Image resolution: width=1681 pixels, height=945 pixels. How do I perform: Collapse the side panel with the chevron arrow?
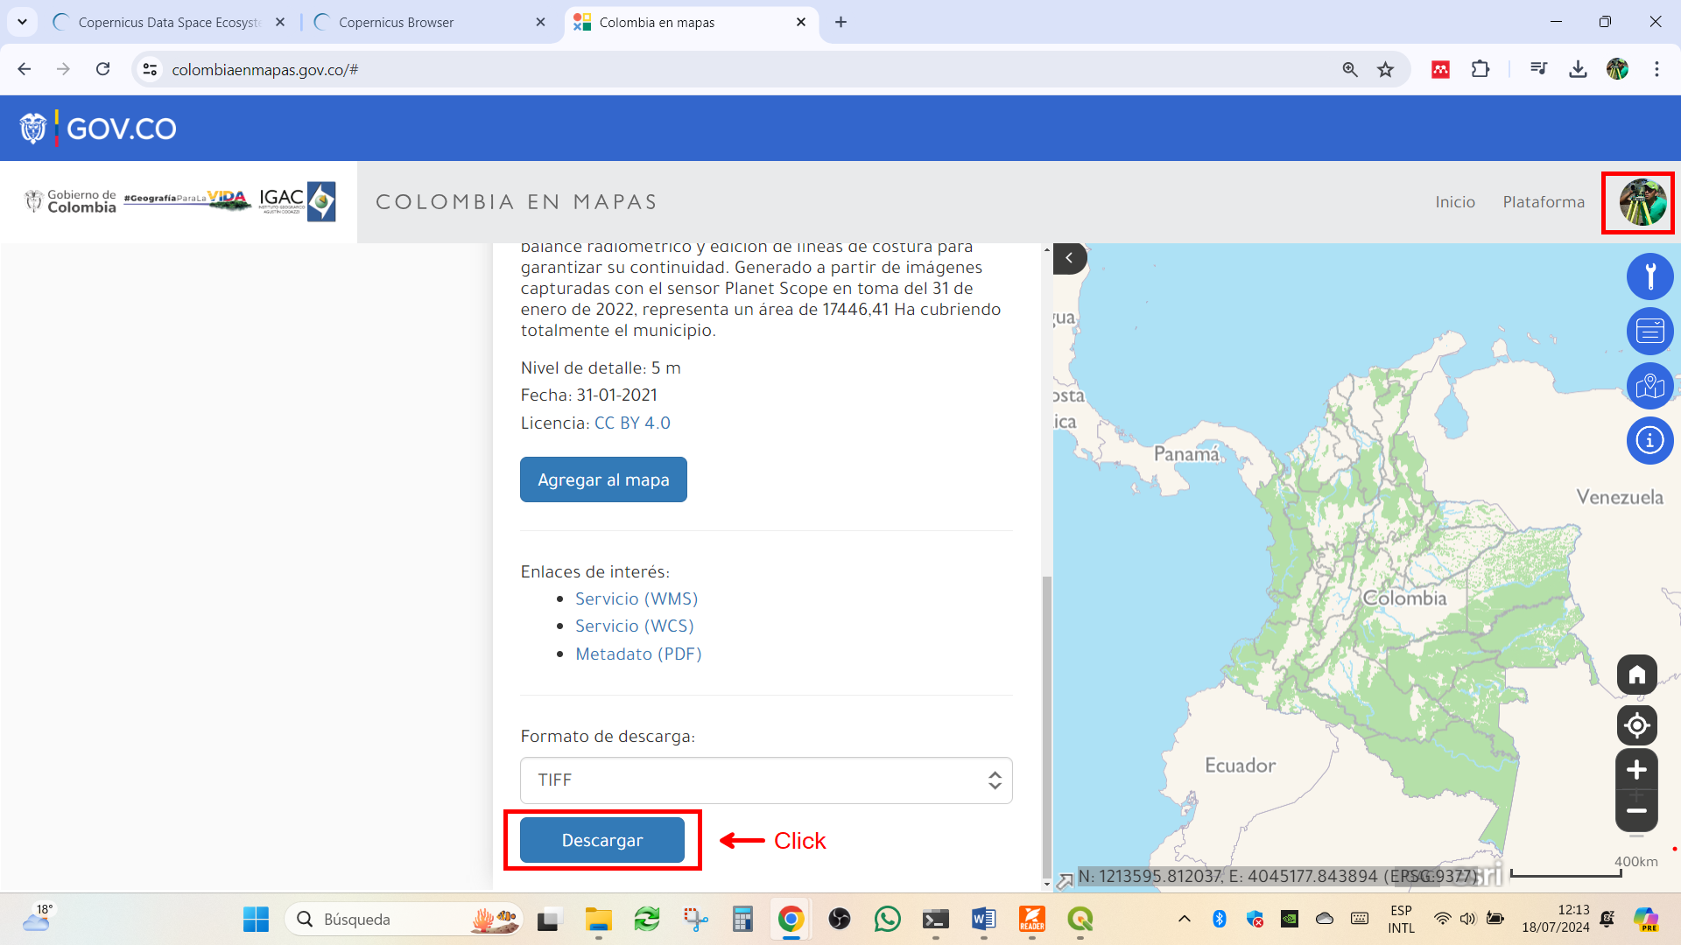tap(1069, 258)
